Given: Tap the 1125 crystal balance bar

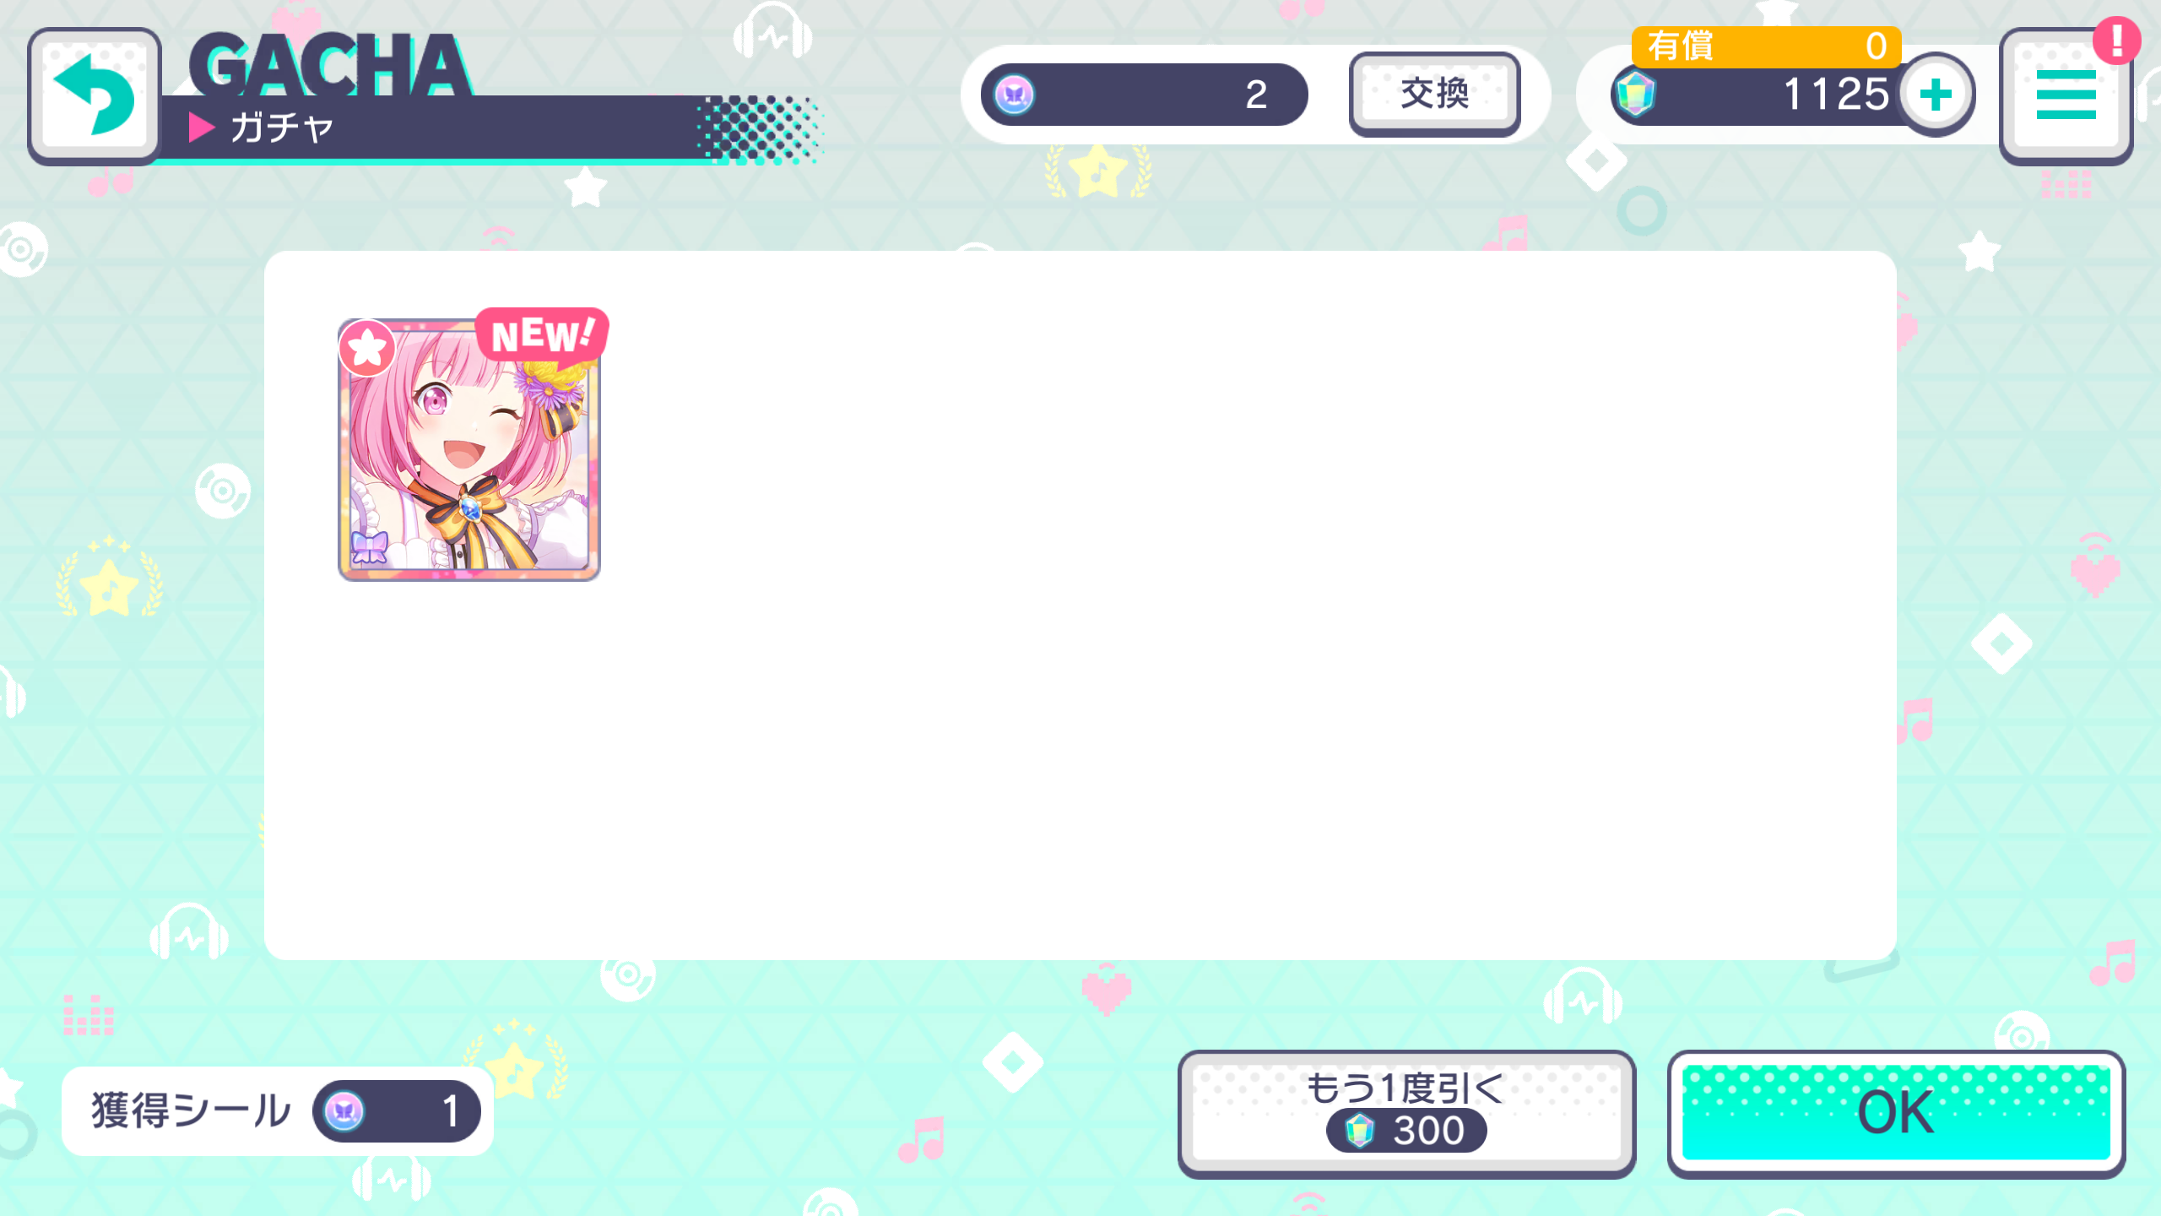Looking at the screenshot, I should click(x=1764, y=95).
